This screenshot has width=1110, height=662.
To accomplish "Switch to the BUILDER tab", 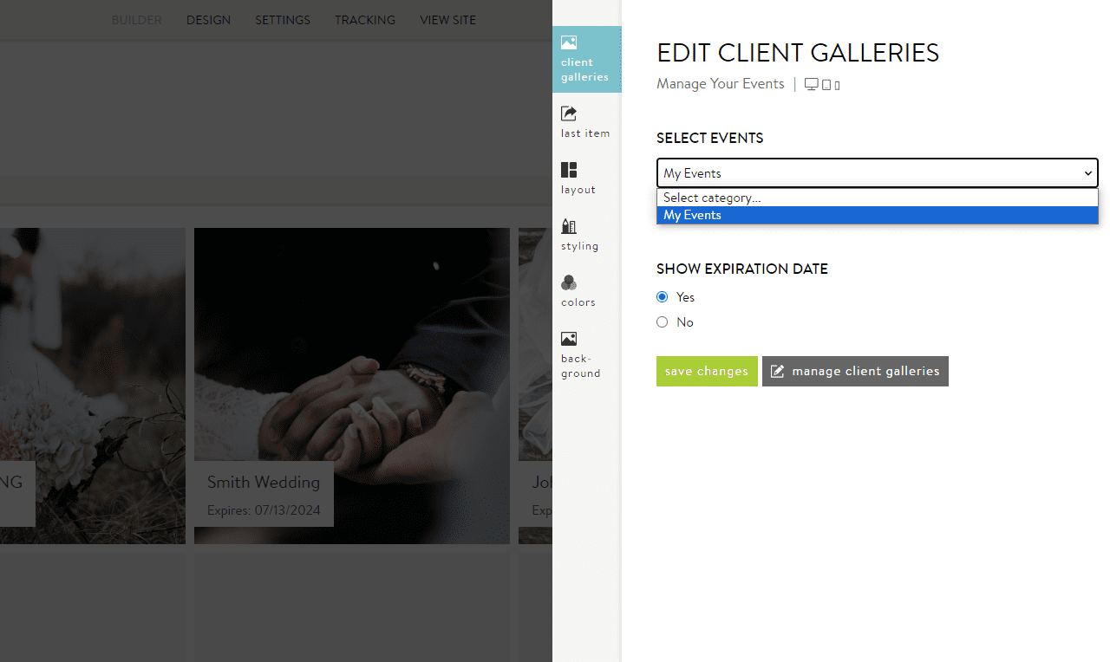I will point(136,20).
